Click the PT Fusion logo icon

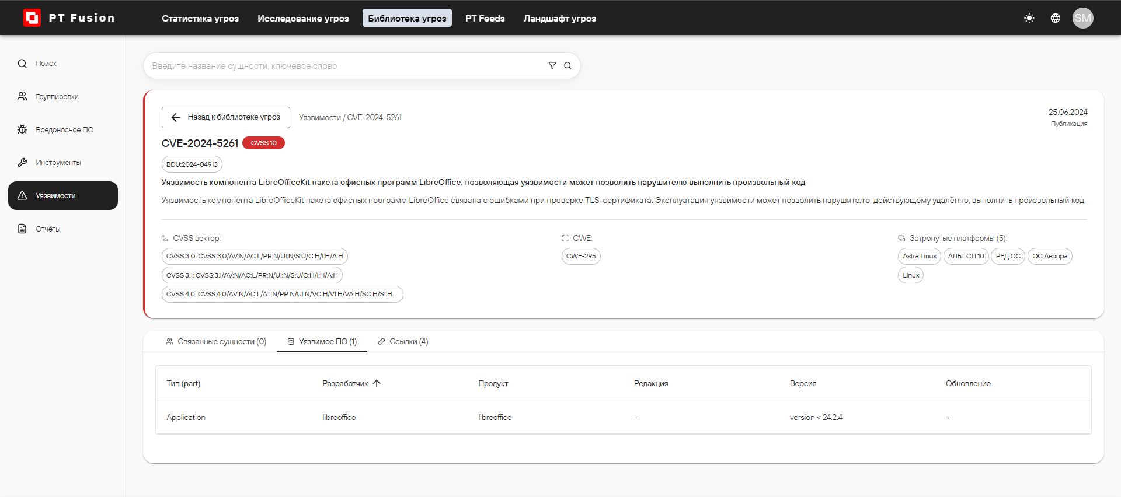pos(32,18)
